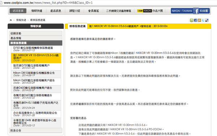Screen dimensions: 217x136
Task: Open 二手鏡頭交流鑑測專區 in the navigation
Action: click(119, 11)
